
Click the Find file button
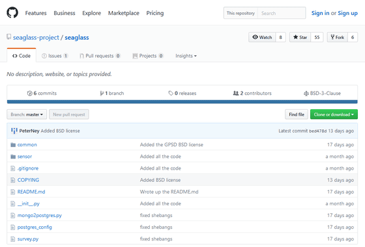pyautogui.click(x=297, y=114)
